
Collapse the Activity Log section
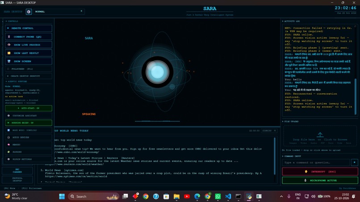coord(291,21)
